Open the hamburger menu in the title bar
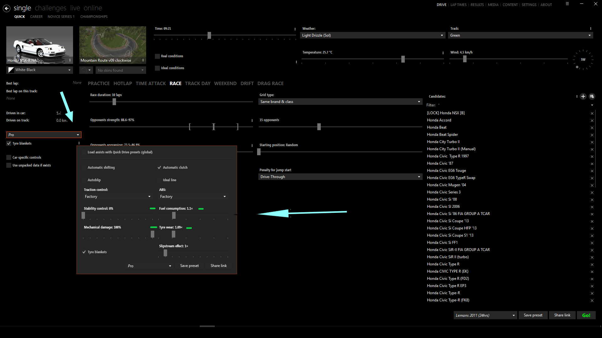The height and width of the screenshot is (338, 602). pos(567,4)
